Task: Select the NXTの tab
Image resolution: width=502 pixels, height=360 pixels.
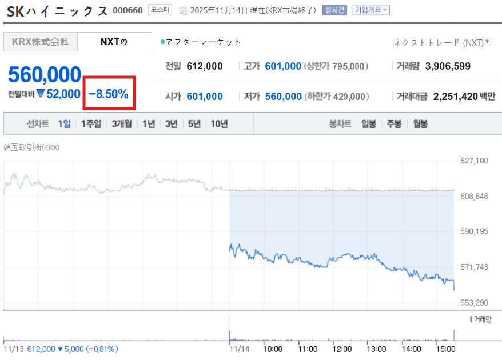Action: point(114,42)
